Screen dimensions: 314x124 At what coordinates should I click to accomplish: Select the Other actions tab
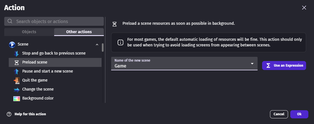(x=79, y=32)
